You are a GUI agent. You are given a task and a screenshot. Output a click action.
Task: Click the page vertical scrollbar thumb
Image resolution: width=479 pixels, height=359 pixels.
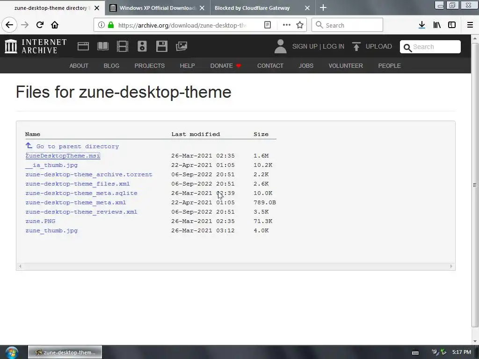pyautogui.click(x=475, y=185)
